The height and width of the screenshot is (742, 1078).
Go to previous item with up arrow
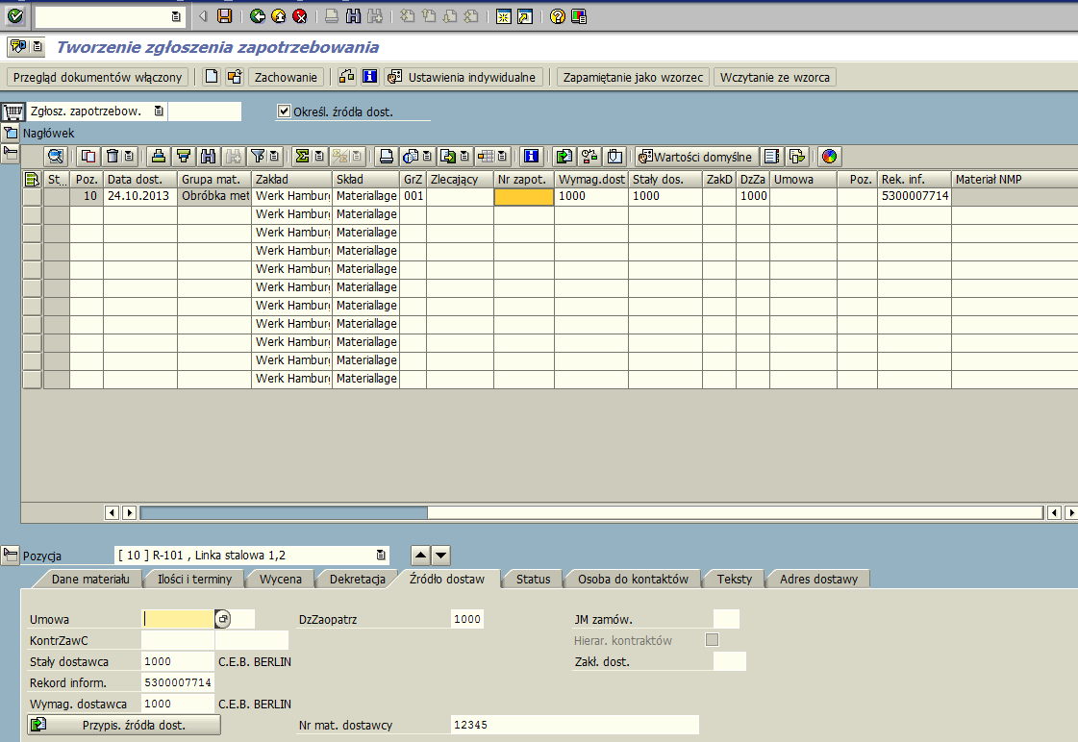tap(421, 556)
